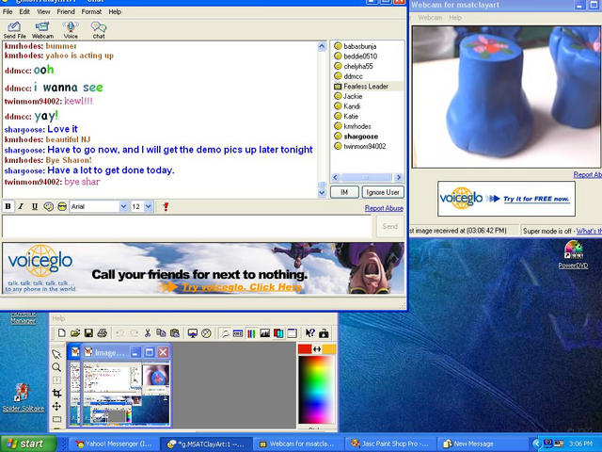Viewport: 602px width, 452px height.
Task: Click the Report Abuse link below user list
Action: tap(384, 208)
